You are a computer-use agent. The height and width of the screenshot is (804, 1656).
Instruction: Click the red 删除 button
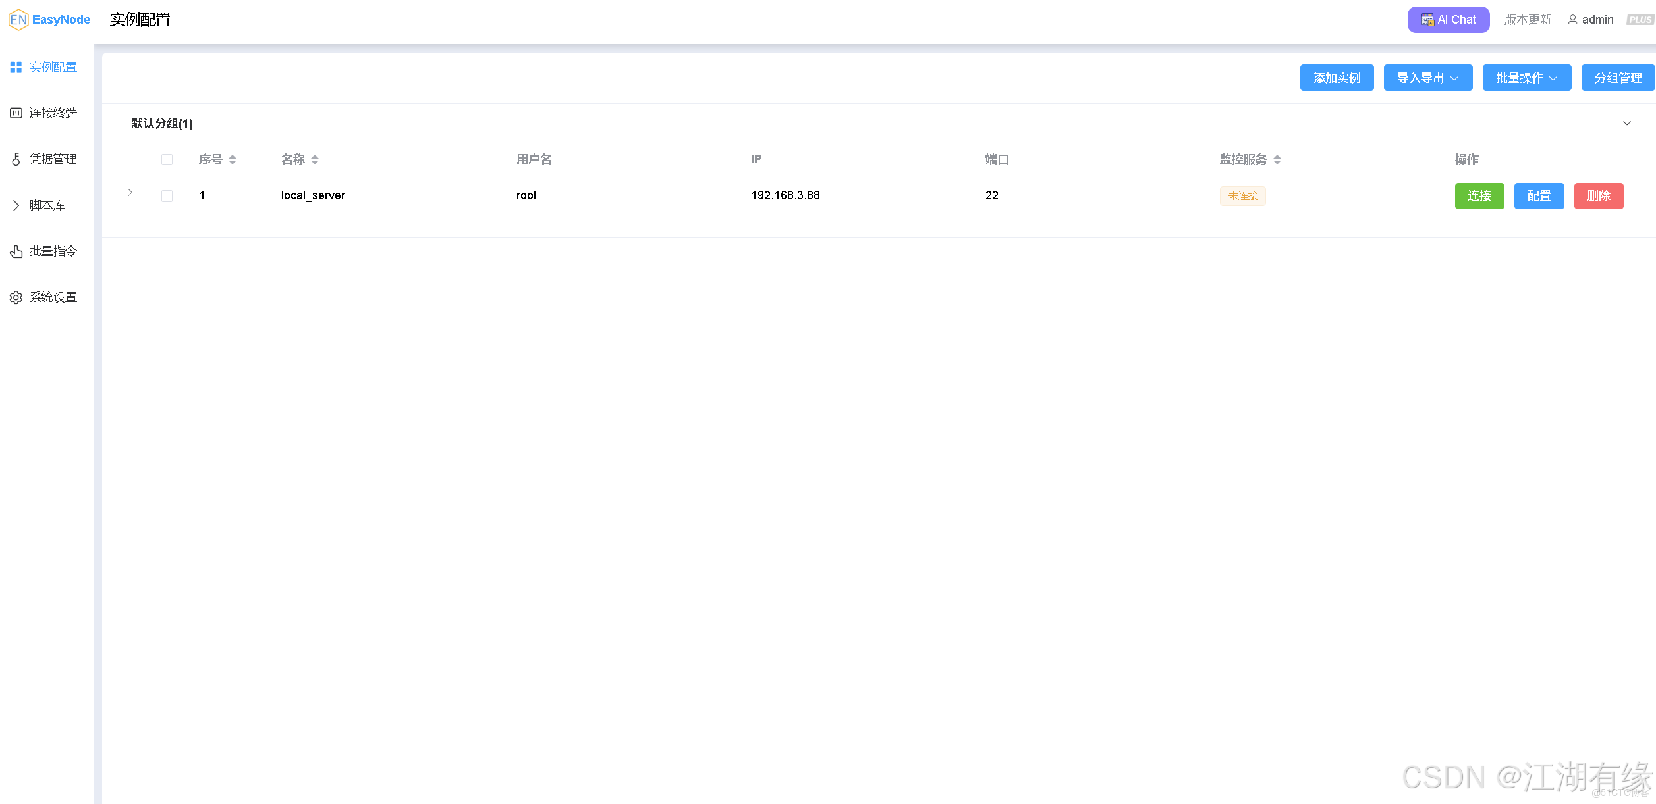pyautogui.click(x=1598, y=196)
